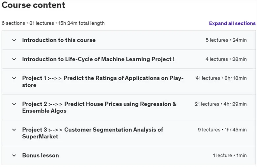Expand Bonus lesson with its chevron
This screenshot has width=257, height=167.
click(14, 155)
